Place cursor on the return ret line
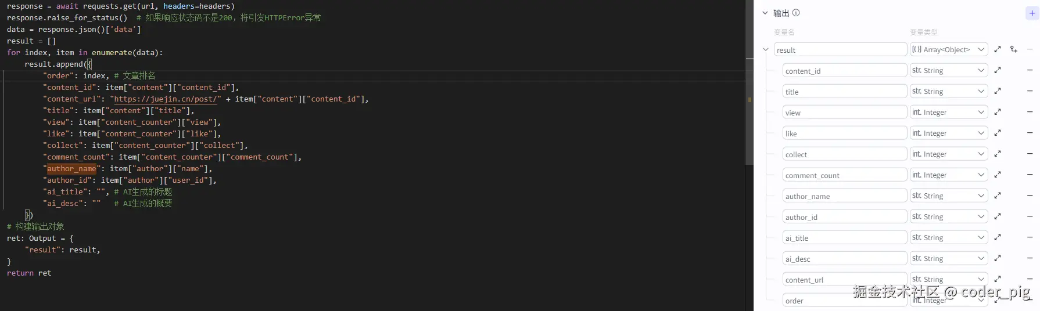The height and width of the screenshot is (311, 1040). pos(29,273)
